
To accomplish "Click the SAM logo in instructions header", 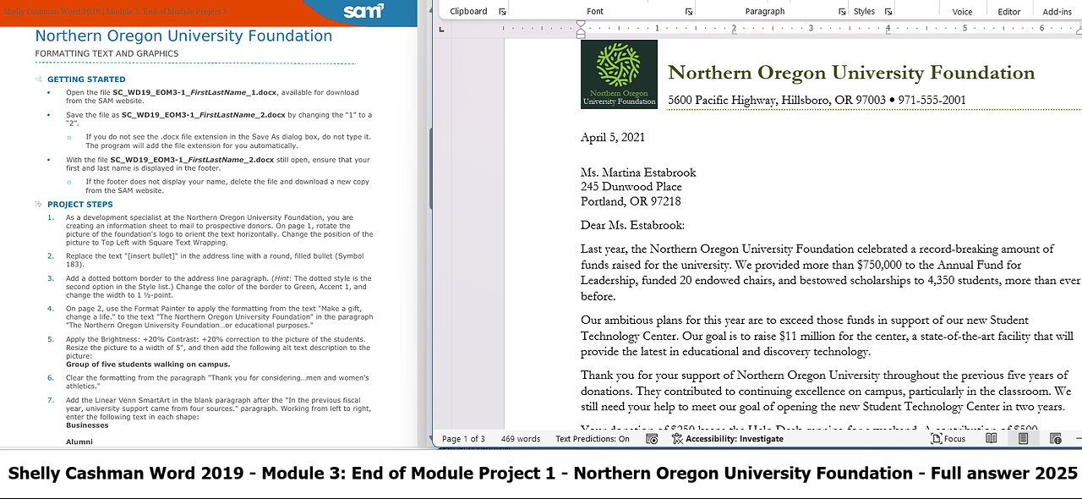I will [363, 12].
